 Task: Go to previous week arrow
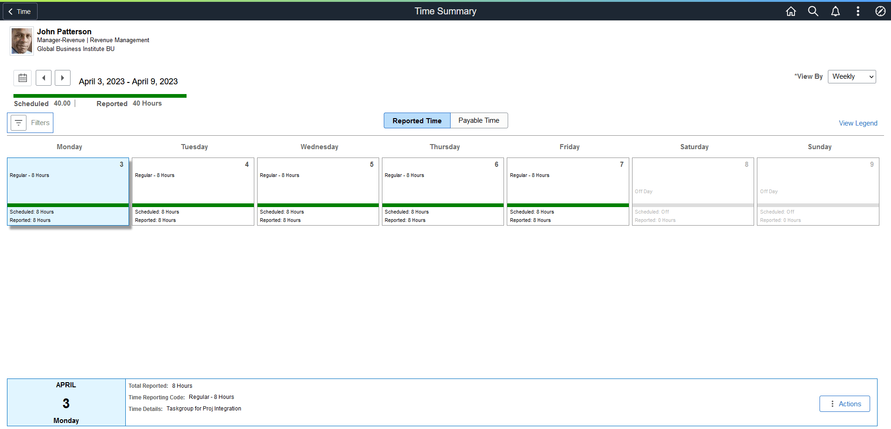[44, 78]
